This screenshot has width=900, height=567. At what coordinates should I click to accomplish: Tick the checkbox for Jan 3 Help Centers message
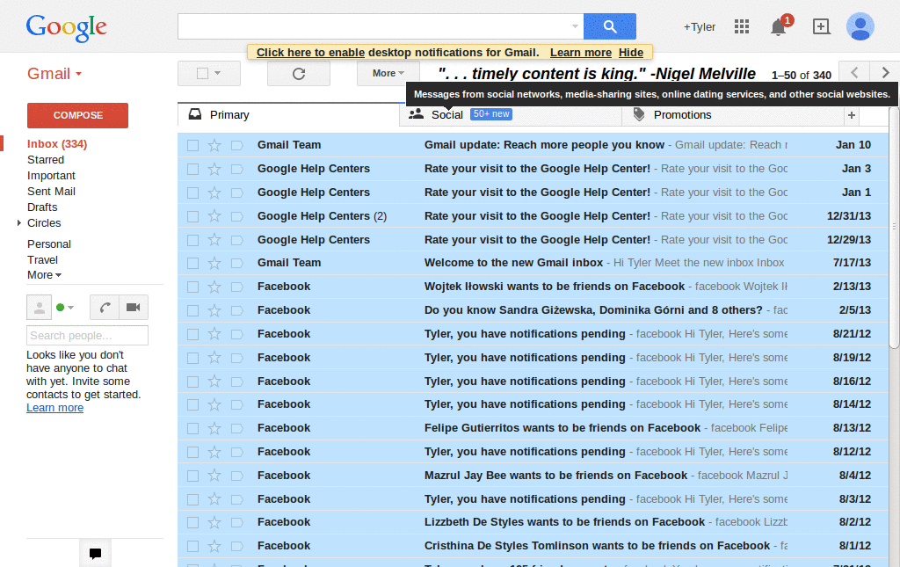192,170
